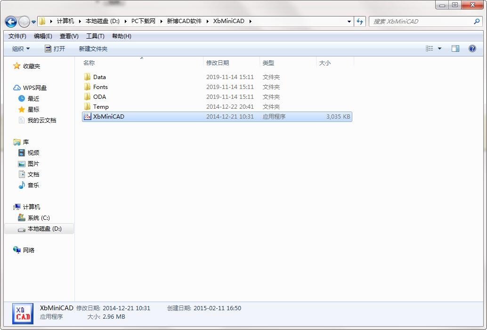Open the 文件(F) menu
The width and height of the screenshot is (487, 330).
tap(17, 36)
